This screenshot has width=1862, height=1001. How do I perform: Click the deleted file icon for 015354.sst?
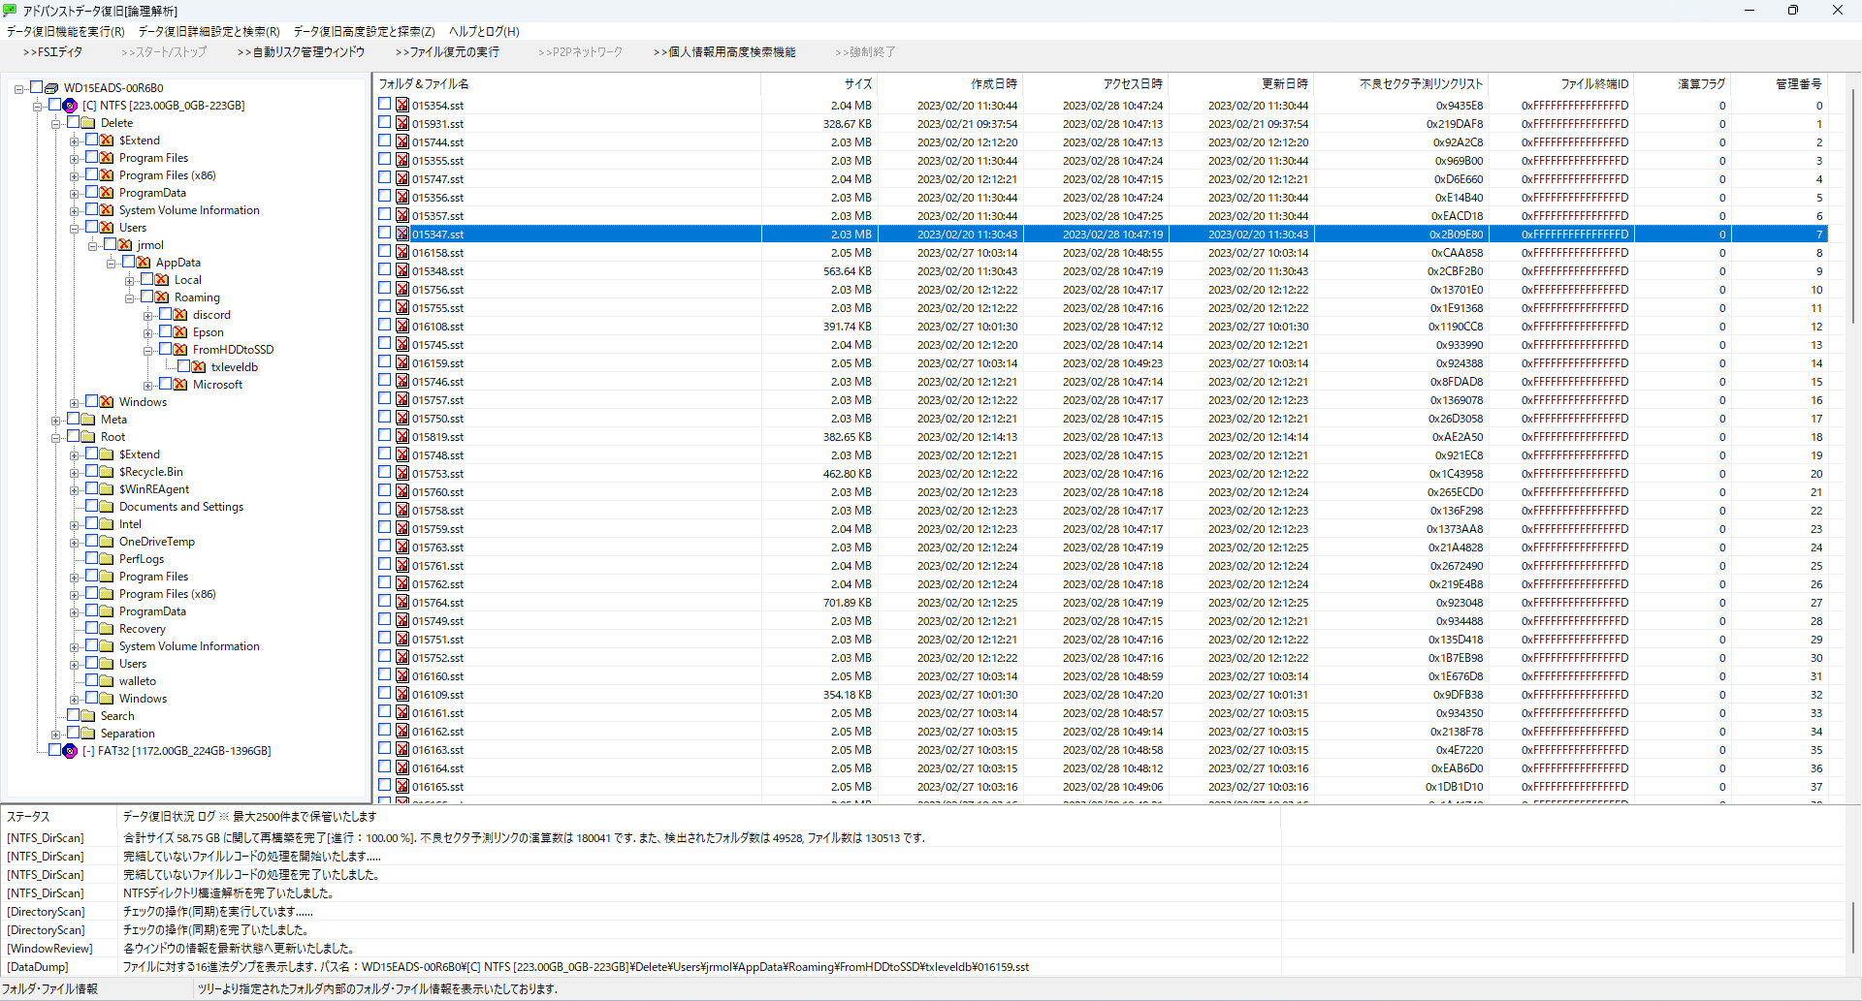click(x=401, y=106)
